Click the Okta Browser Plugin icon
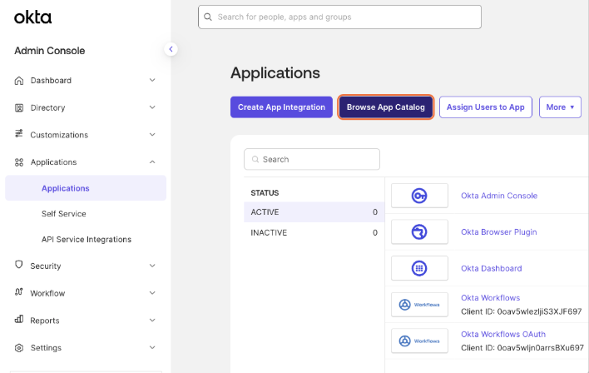This screenshot has width=589, height=373. click(419, 231)
